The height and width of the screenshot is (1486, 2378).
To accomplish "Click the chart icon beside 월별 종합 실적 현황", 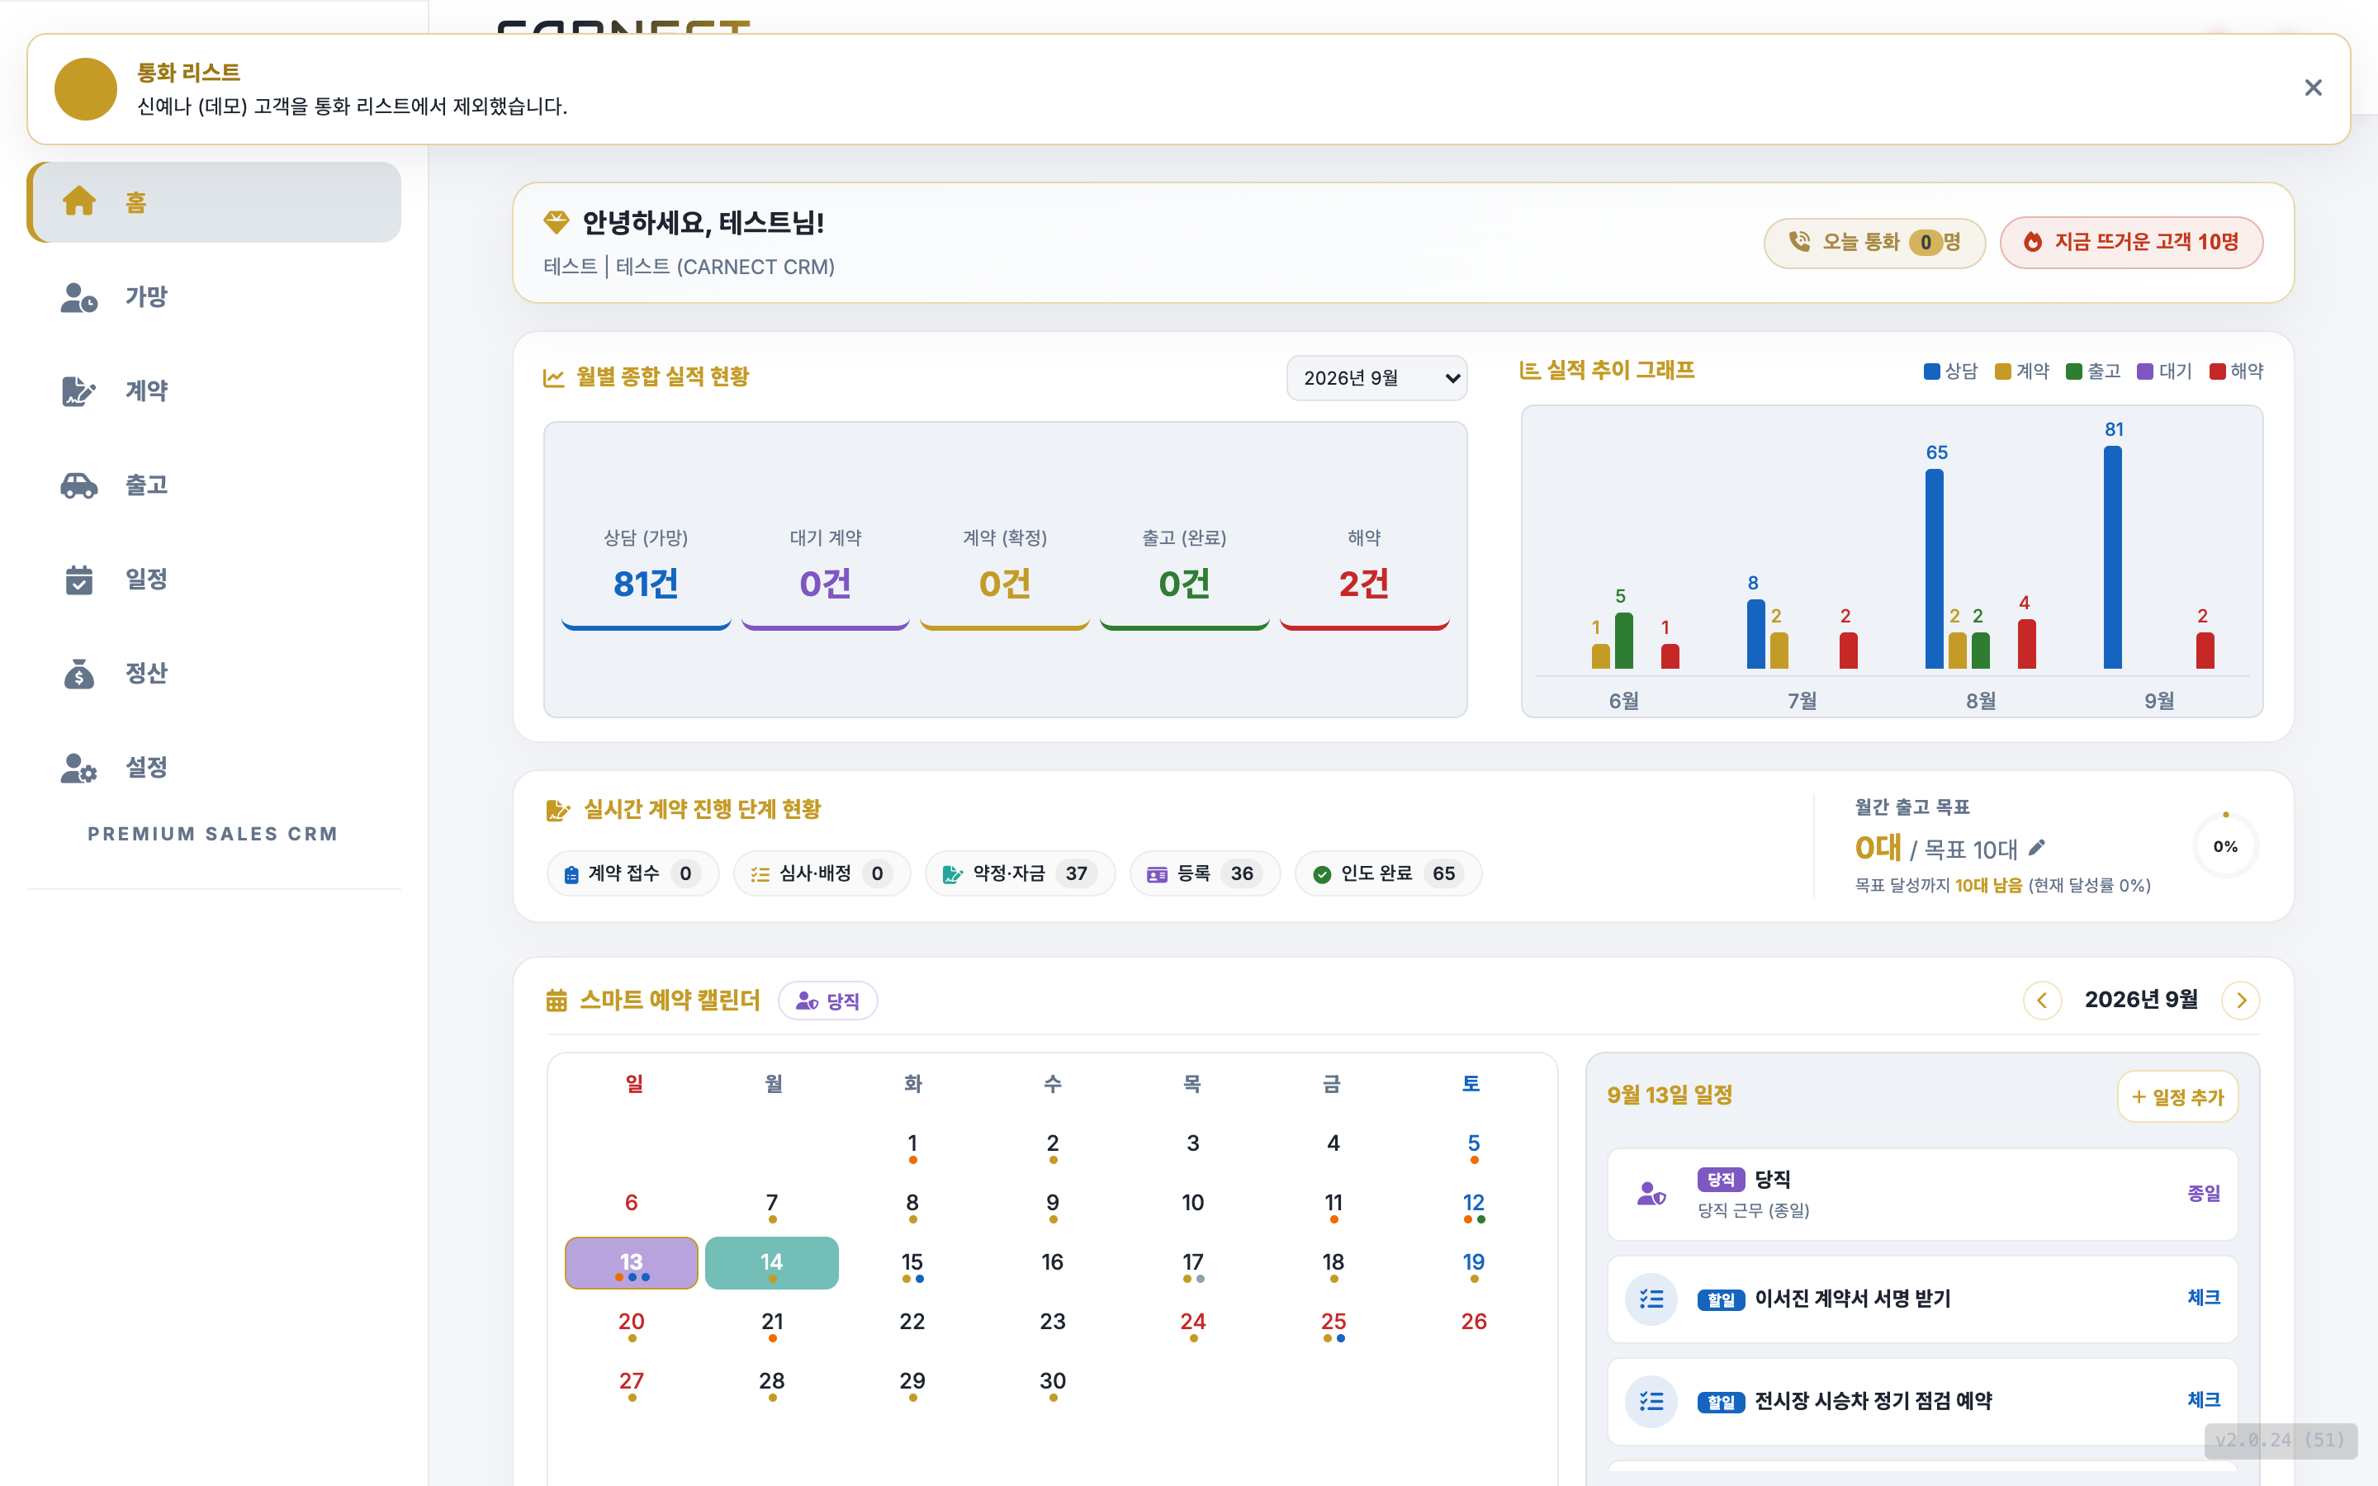I will click(554, 377).
